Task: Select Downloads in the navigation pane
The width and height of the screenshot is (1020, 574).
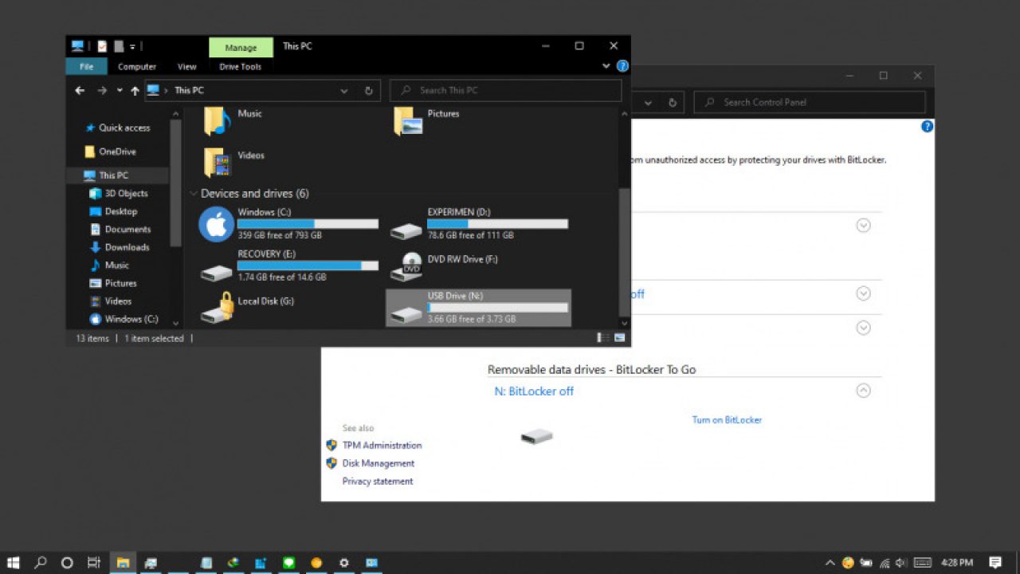Action: (x=127, y=247)
